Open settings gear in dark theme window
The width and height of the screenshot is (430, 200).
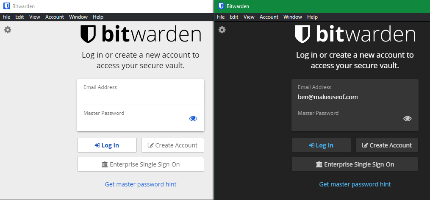[x=222, y=30]
